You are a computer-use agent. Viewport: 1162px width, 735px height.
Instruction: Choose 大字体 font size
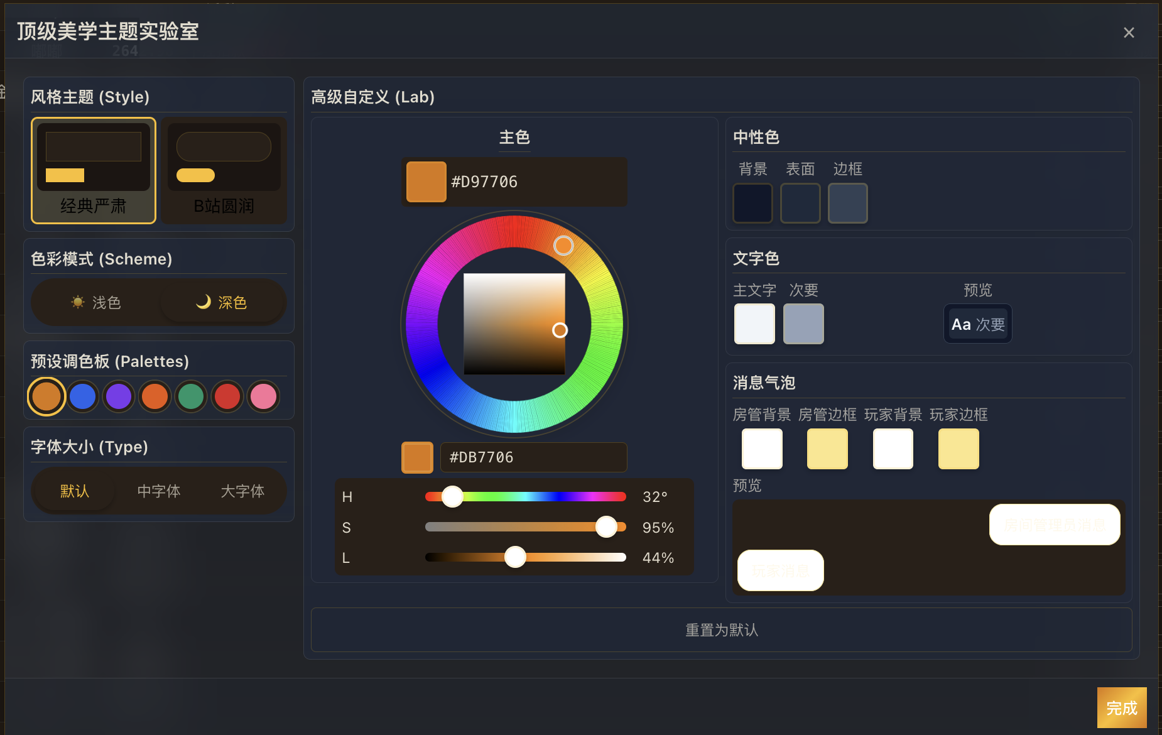242,491
